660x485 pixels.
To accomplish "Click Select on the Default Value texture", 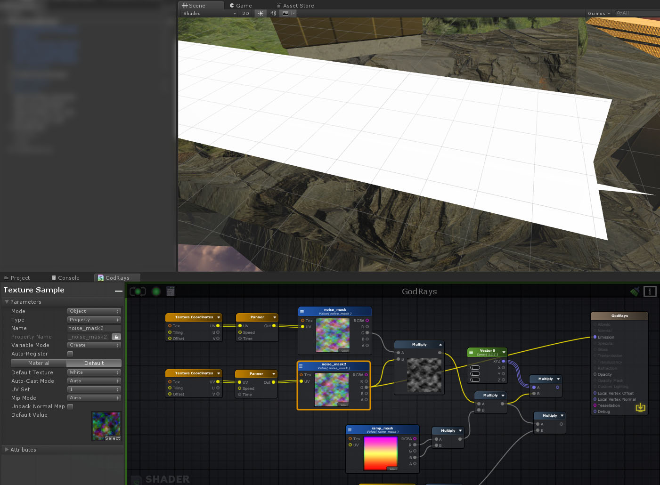I will [x=113, y=438].
